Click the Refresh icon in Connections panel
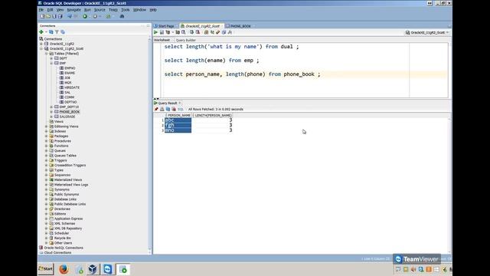 51,32
